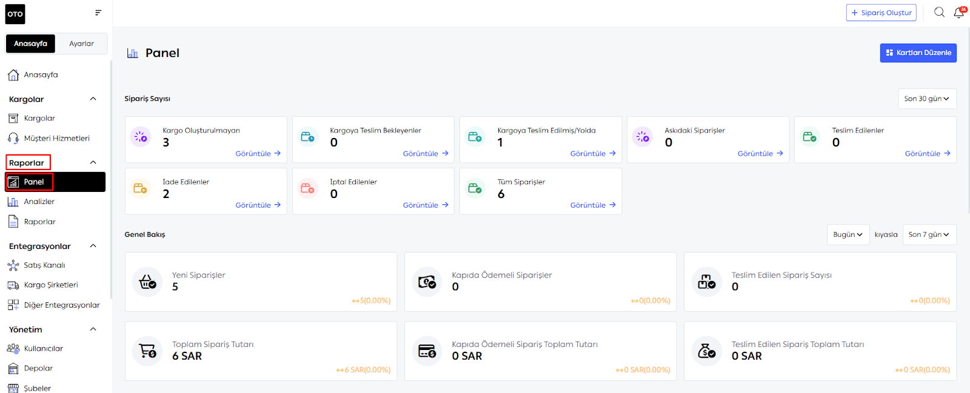Click the Kargo Şirketleri truck icon
The image size is (970, 393).
[x=13, y=285]
